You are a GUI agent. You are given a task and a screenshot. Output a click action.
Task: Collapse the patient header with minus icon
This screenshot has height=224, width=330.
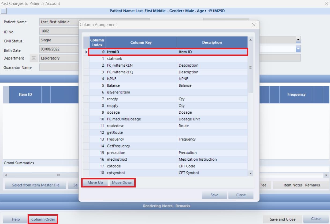click(x=3, y=11)
